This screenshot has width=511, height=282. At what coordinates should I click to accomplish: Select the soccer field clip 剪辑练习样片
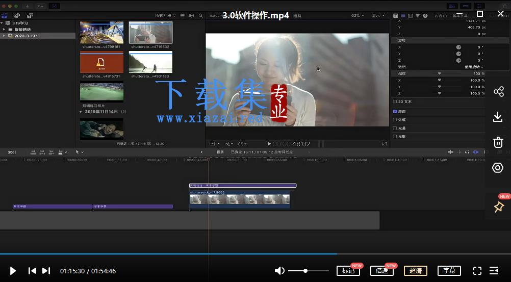pos(101,92)
